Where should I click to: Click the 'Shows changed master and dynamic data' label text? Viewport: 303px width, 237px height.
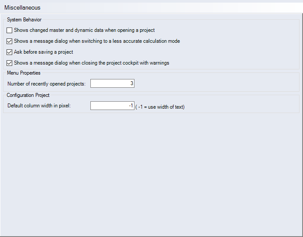coord(84,31)
